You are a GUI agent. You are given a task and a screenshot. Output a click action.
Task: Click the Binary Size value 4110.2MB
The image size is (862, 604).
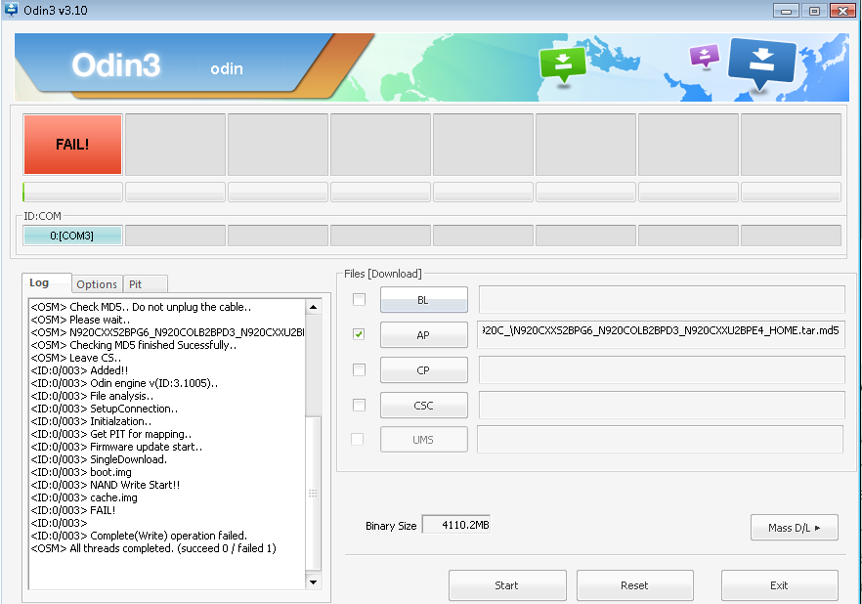(455, 525)
